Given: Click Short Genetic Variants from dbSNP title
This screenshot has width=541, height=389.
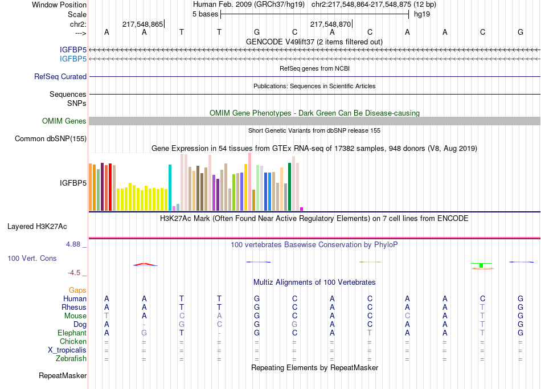Looking at the screenshot, I should click(314, 130).
